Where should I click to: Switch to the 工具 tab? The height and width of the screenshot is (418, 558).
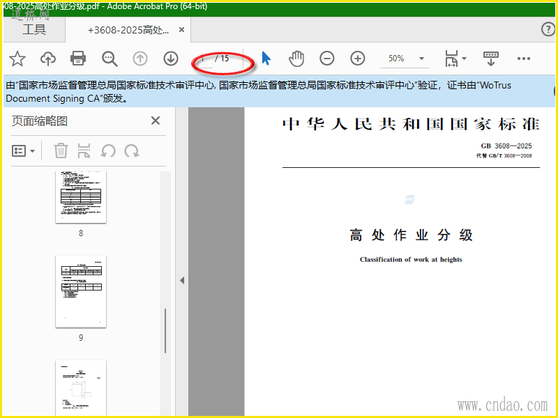click(34, 29)
